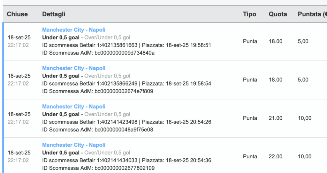
Task: Click the Quota column header
Action: point(278,14)
